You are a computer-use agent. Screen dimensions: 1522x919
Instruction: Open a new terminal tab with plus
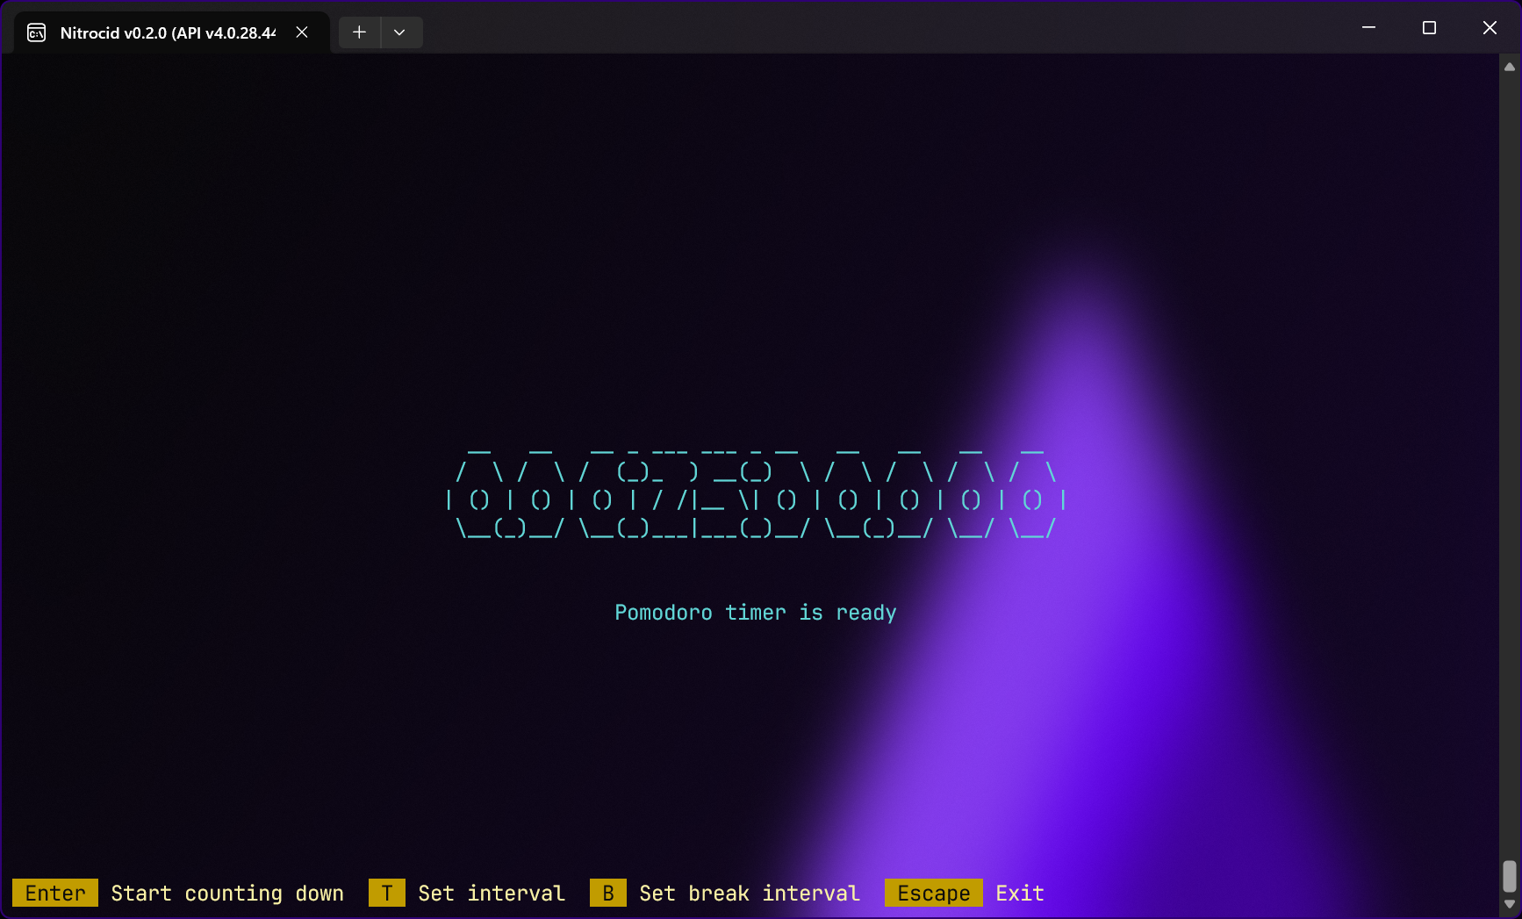click(x=359, y=32)
